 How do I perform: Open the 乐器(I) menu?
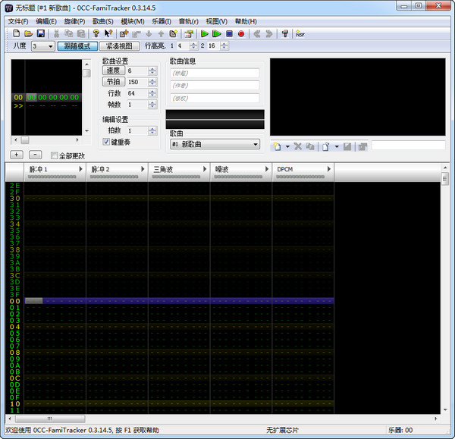(162, 21)
